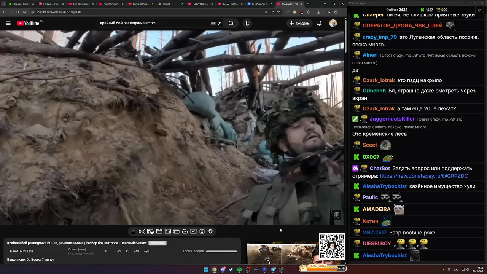
Task: Open the Stream - Kick browser tab
Action: coord(21,4)
